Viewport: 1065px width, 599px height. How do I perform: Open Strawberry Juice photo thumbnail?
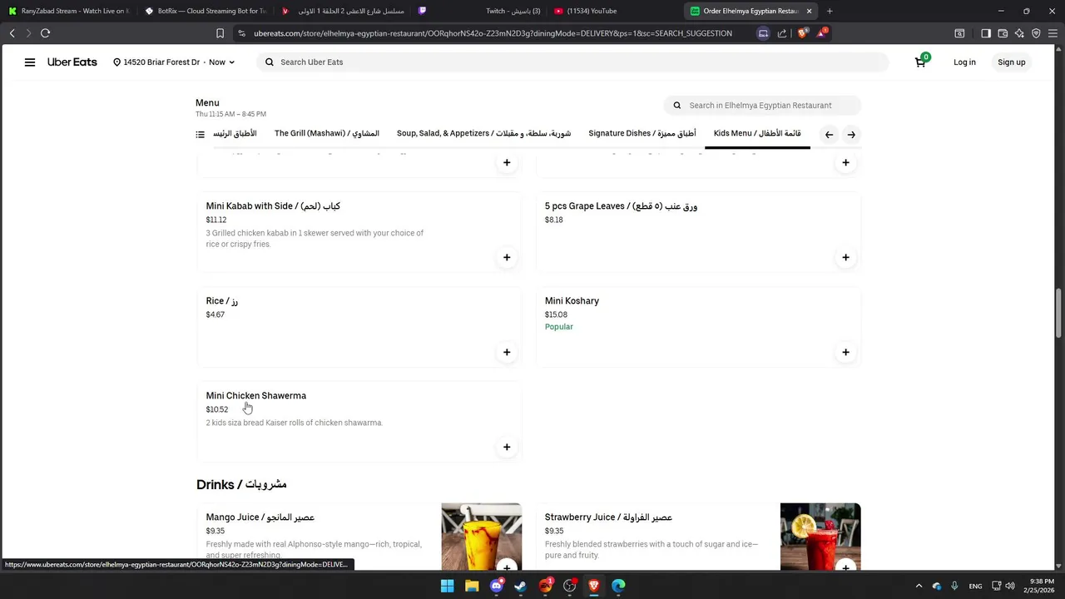pos(820,537)
